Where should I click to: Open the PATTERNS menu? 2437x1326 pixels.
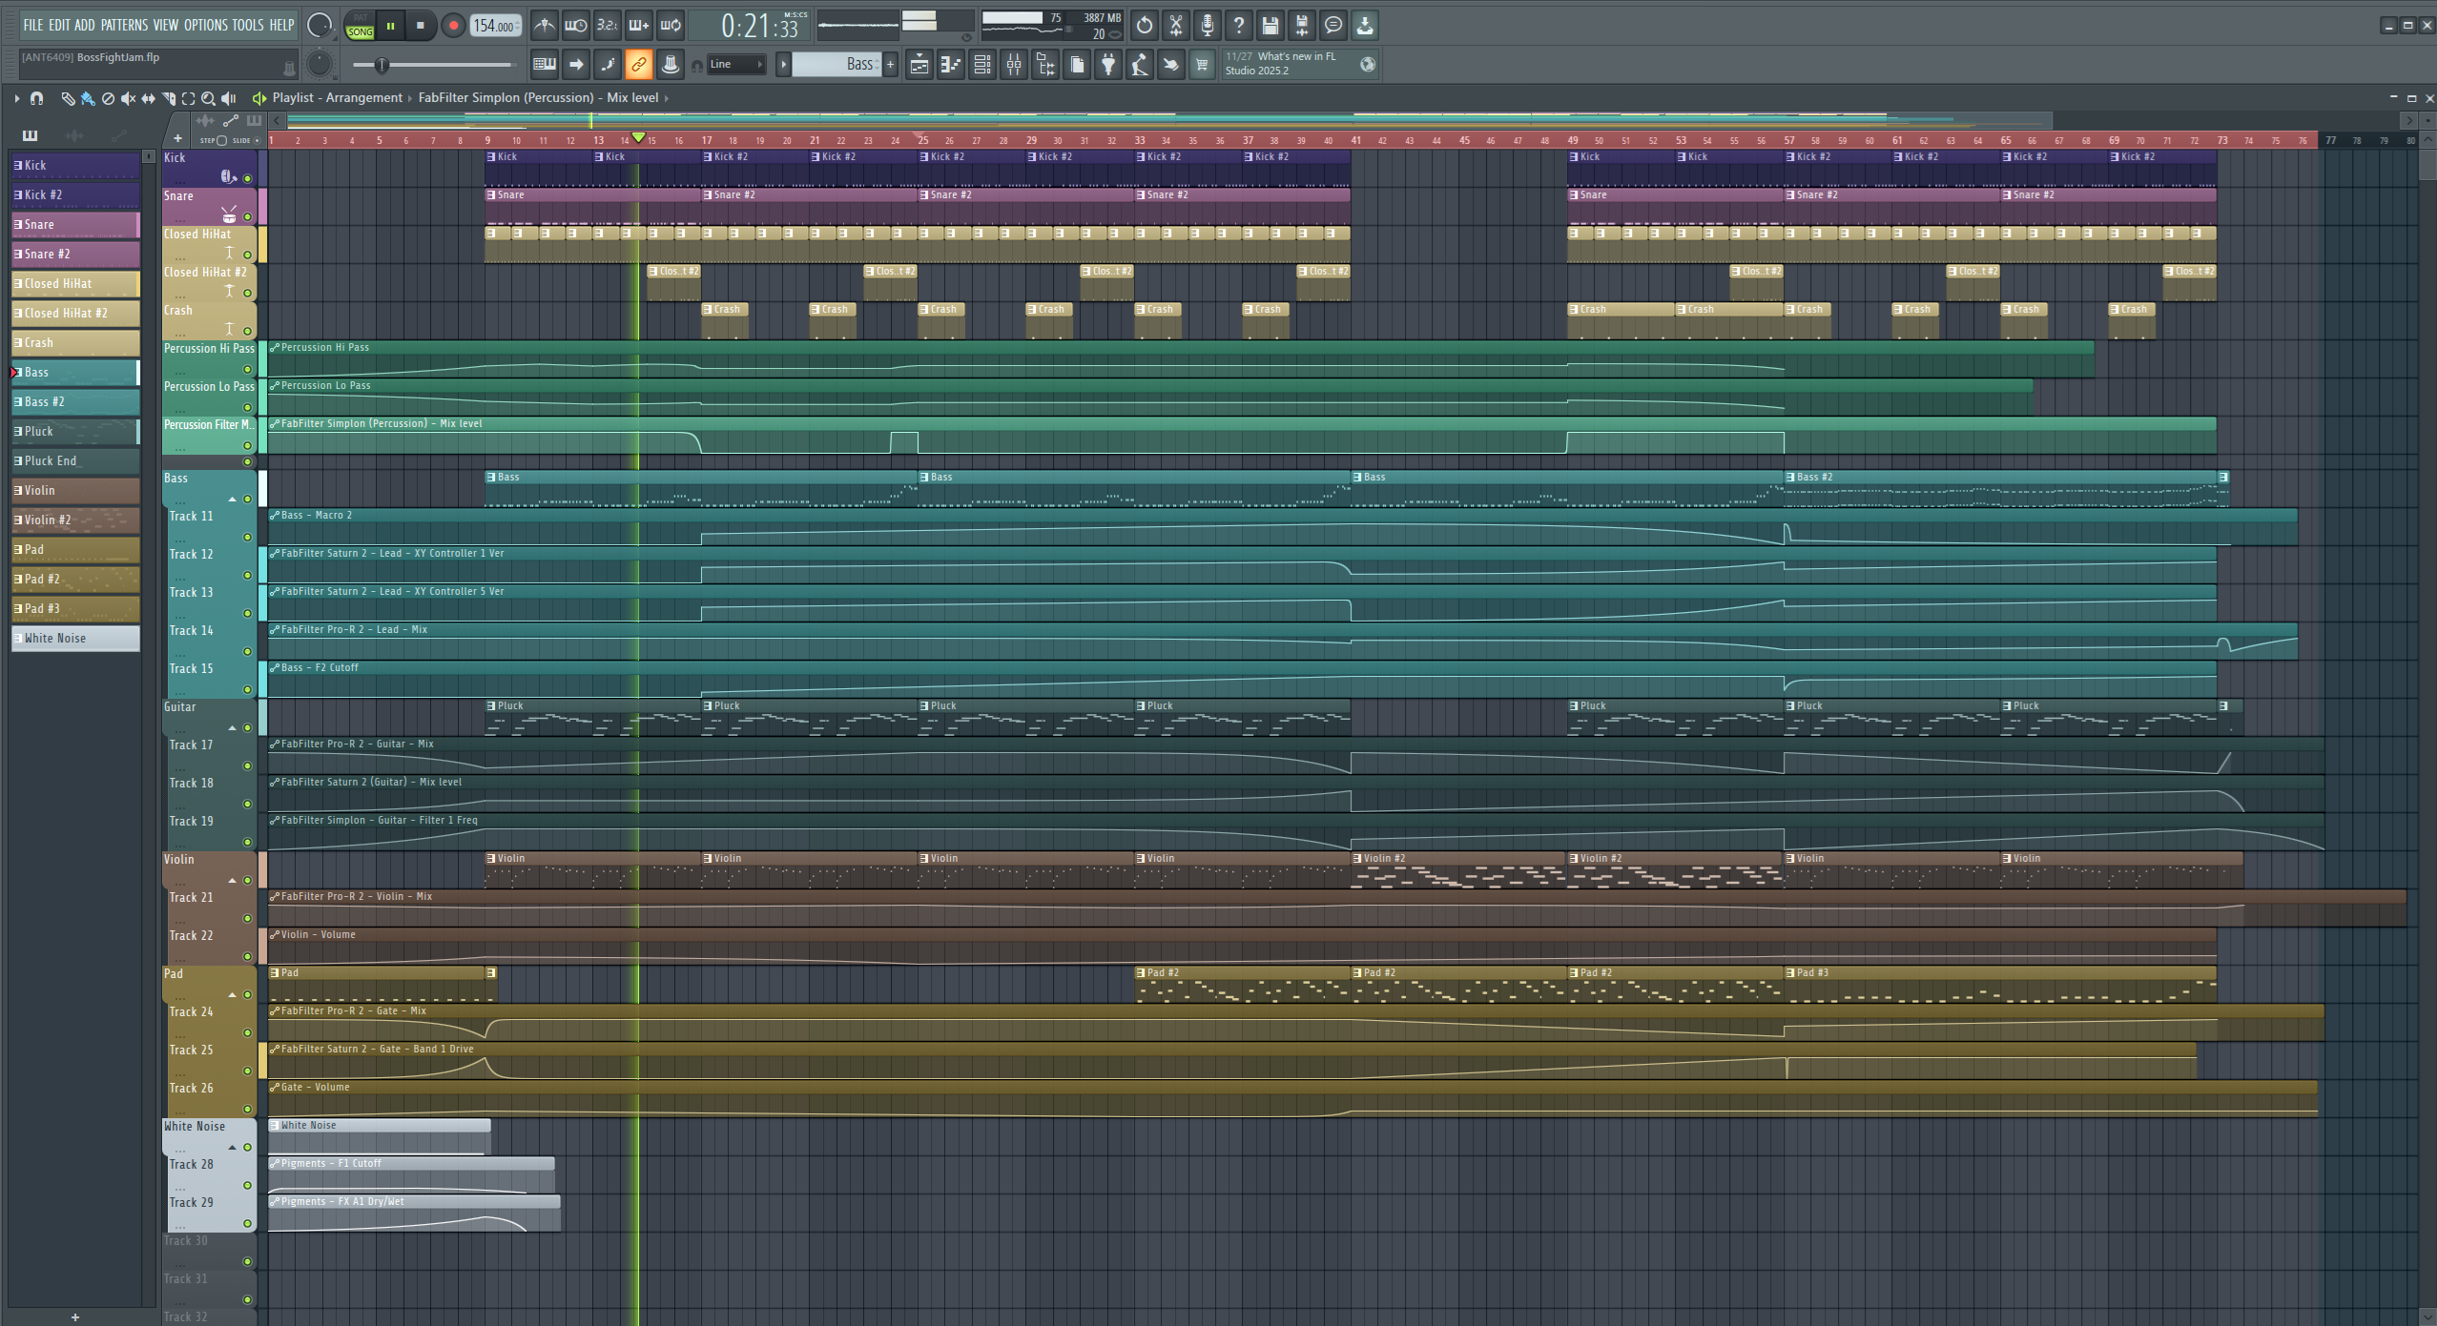(x=124, y=25)
